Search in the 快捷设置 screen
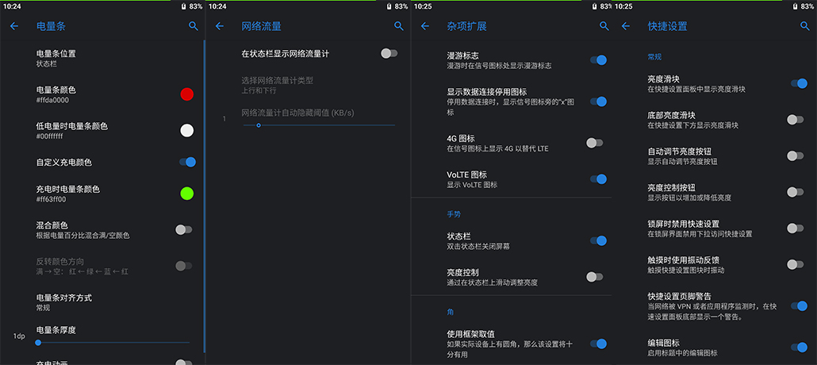Viewport: 817px width, 365px height. tap(805, 26)
